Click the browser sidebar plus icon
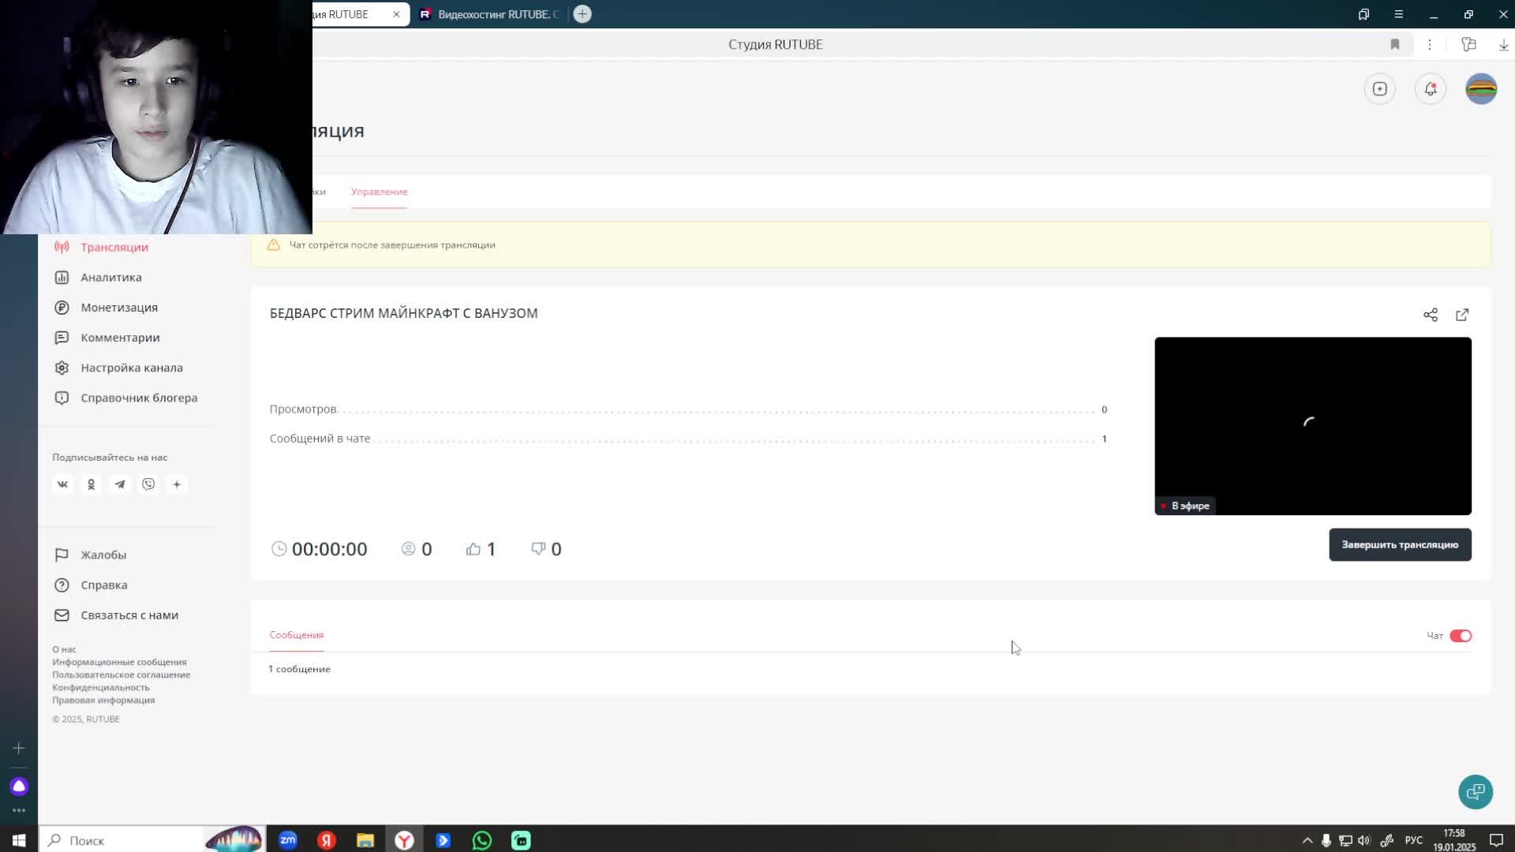This screenshot has width=1515, height=852. click(19, 748)
